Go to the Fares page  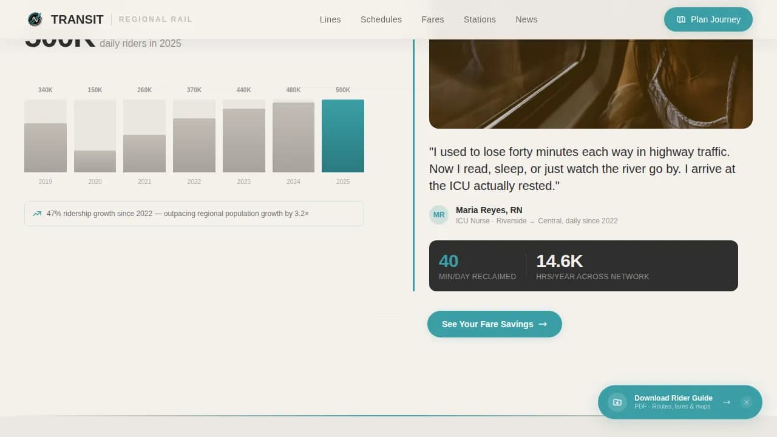pos(433,19)
